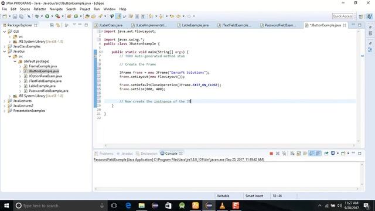This screenshot has width=375, height=211.
Task: Open the Refactor menu
Action: [40, 9]
